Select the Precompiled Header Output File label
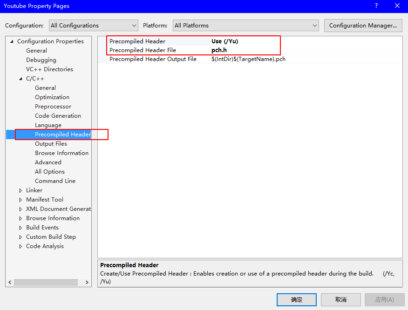The width and height of the screenshot is (408, 310). click(x=153, y=59)
